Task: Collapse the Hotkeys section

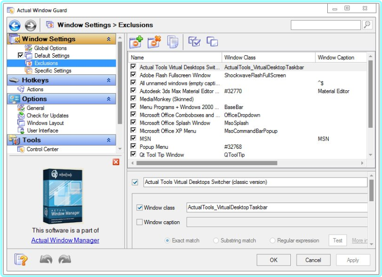Action: [109, 80]
